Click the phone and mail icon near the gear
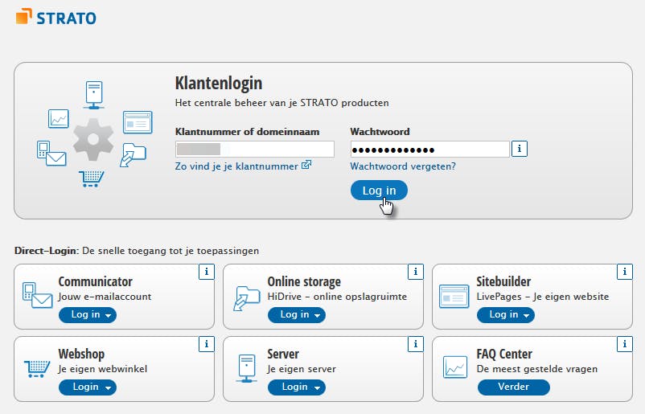This screenshot has height=414, width=645. click(x=51, y=154)
